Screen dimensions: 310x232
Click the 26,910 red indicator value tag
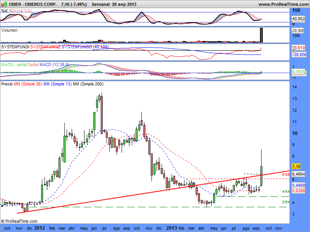click(x=298, y=47)
